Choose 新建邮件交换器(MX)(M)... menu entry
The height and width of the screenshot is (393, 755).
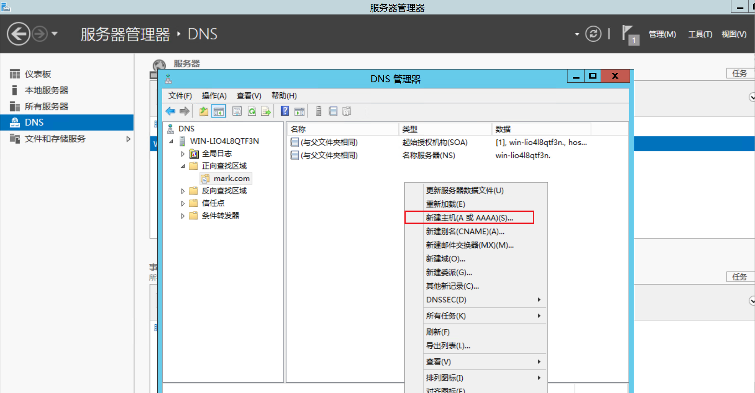[x=476, y=245]
